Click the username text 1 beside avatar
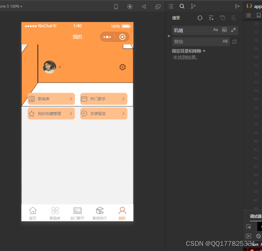Screen dimensions: 262x251 [x=60, y=67]
